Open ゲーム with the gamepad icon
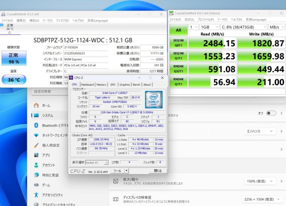 [36, 185]
